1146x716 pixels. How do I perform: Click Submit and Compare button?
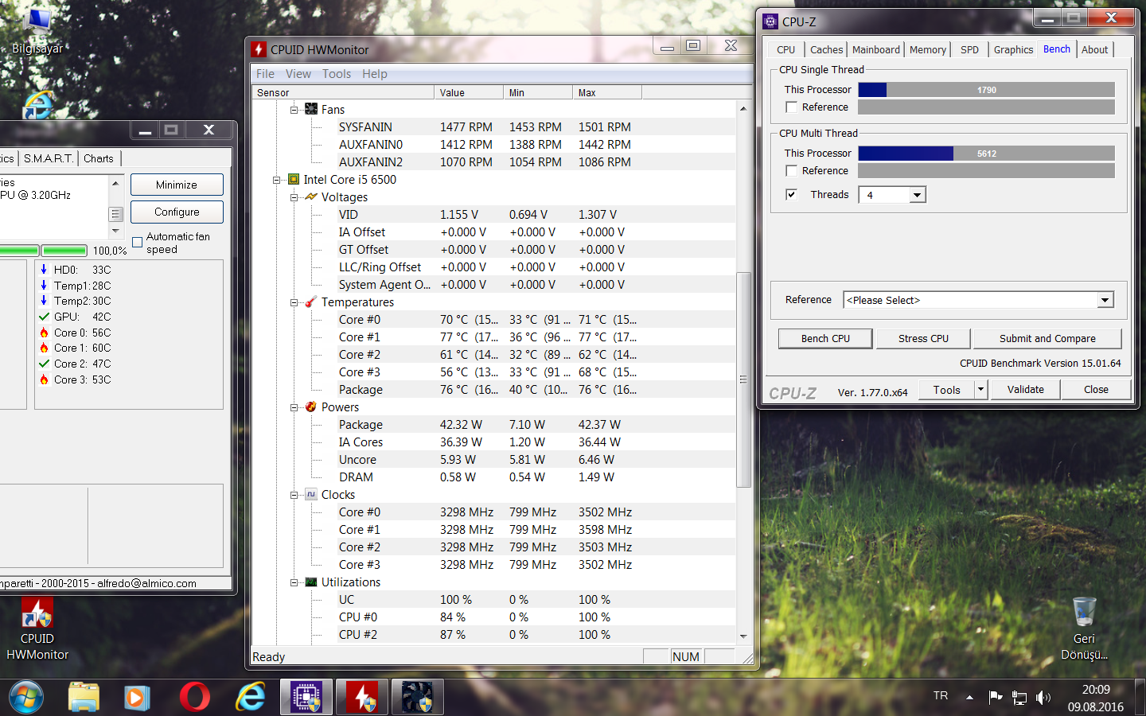tap(1047, 338)
